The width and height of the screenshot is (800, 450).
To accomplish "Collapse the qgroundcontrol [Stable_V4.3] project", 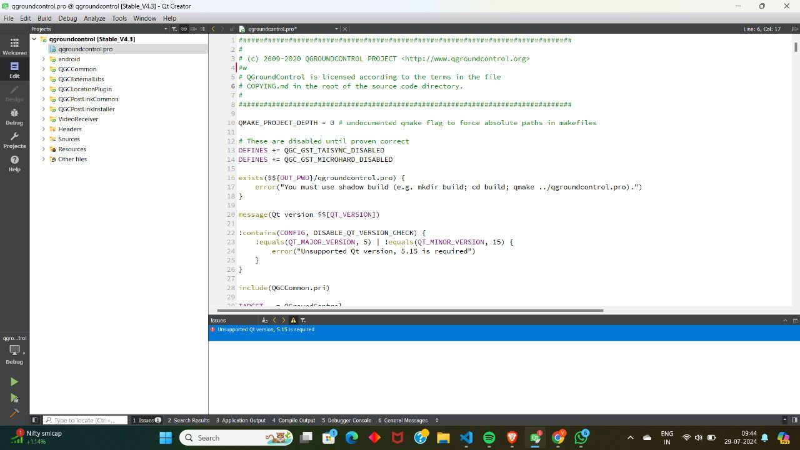I will click(x=34, y=39).
